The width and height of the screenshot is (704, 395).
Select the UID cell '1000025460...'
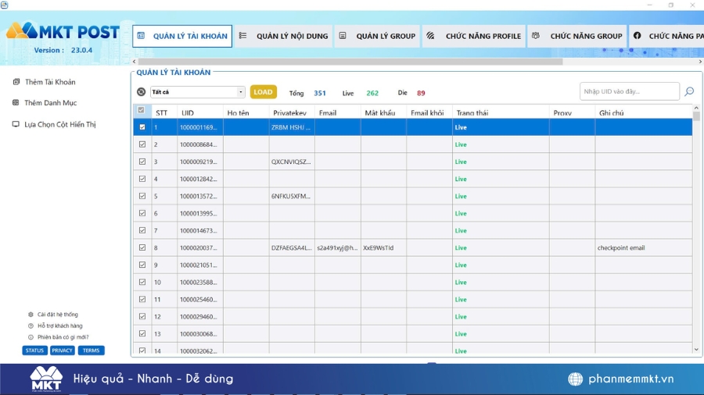click(199, 299)
